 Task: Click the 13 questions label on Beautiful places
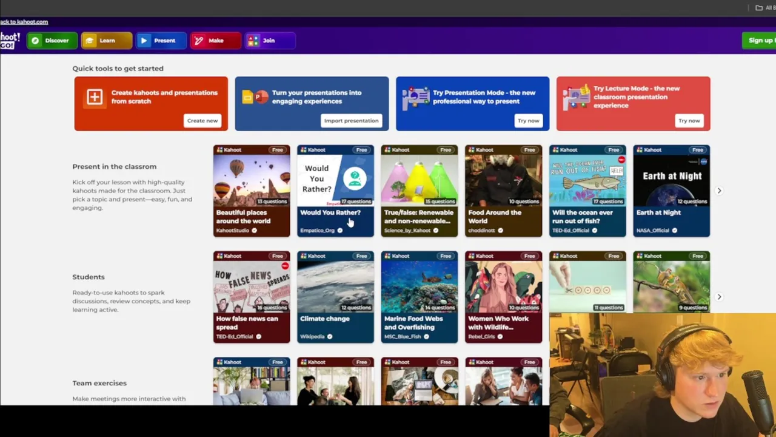(x=272, y=202)
